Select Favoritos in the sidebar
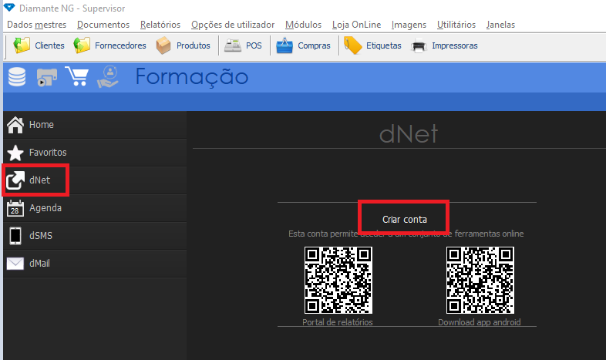The width and height of the screenshot is (606, 360). (x=47, y=153)
